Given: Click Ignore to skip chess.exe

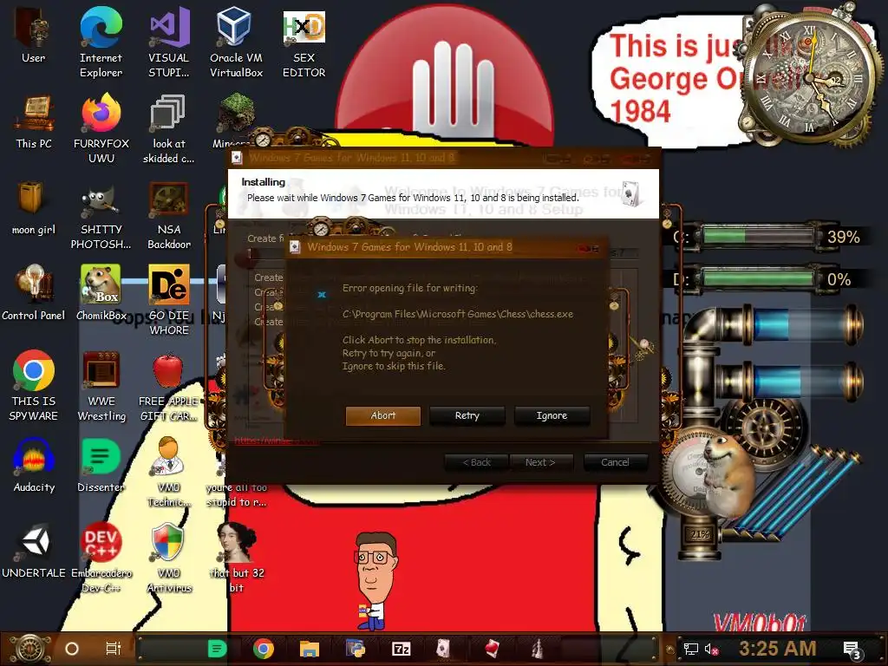Looking at the screenshot, I should [552, 415].
